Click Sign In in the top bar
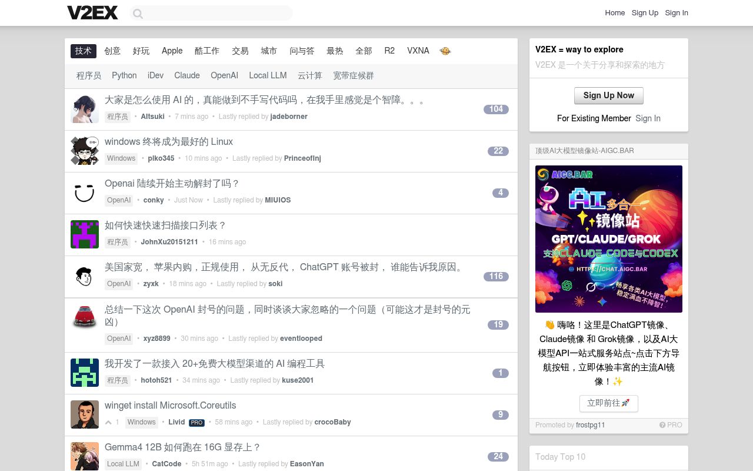753x471 pixels. click(677, 13)
